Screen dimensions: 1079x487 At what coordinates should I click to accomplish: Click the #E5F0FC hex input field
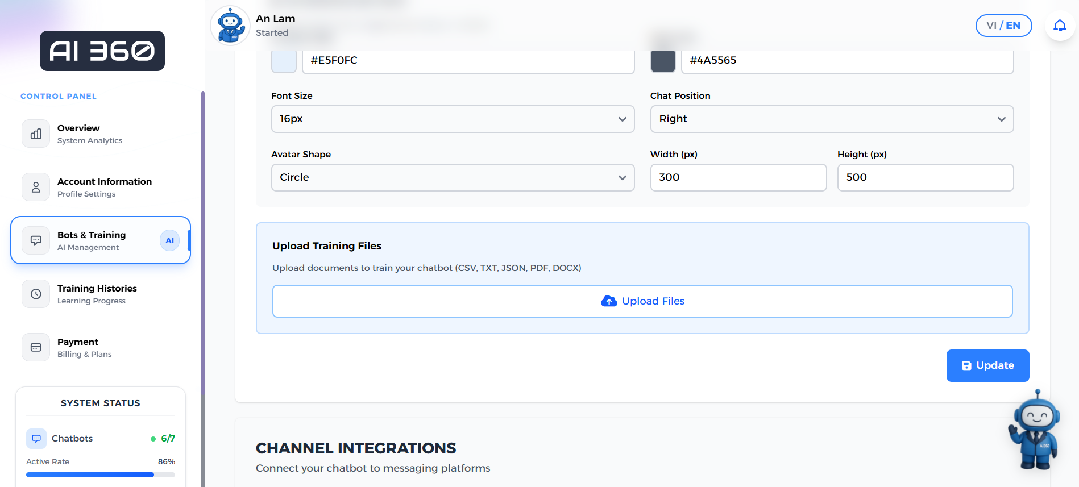468,61
